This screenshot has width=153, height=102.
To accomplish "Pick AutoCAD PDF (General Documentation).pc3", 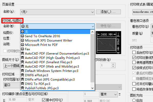I will (55, 54).
